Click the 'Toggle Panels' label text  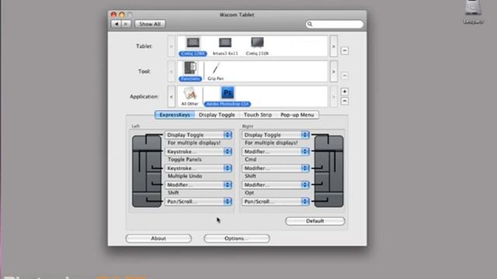(x=185, y=160)
